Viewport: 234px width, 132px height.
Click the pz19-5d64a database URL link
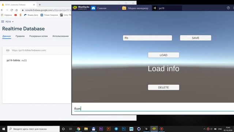coord(29,50)
